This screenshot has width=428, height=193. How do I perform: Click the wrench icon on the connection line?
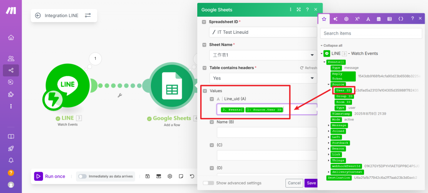(x=120, y=95)
